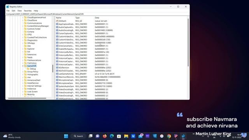249x140 pixels.
Task: Select the Mobility key in tree
Action: 31,94
